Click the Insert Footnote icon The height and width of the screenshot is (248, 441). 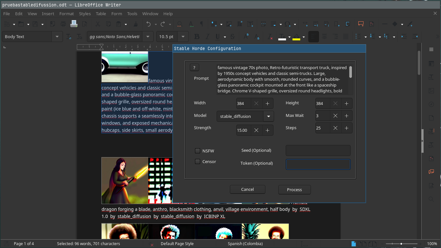tap(315, 24)
